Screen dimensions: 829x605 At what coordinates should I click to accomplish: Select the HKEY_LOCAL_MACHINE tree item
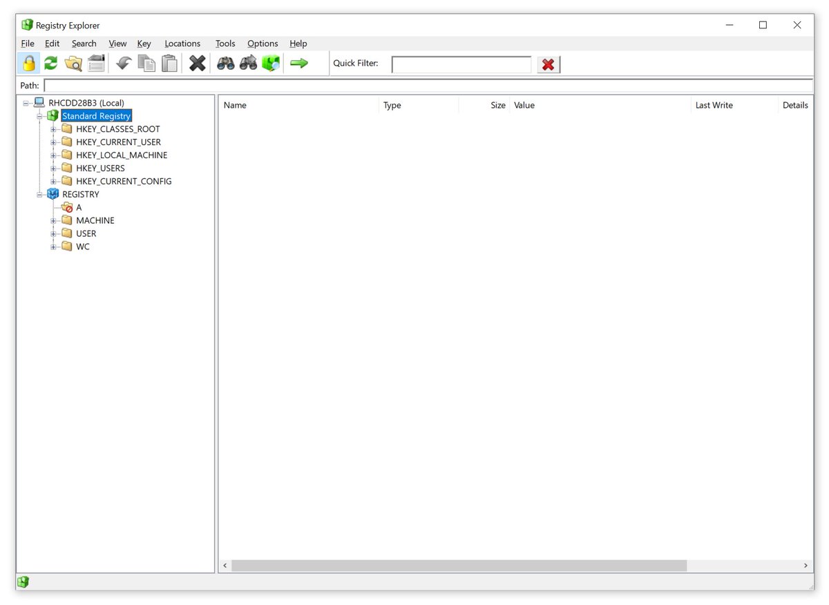click(x=122, y=155)
